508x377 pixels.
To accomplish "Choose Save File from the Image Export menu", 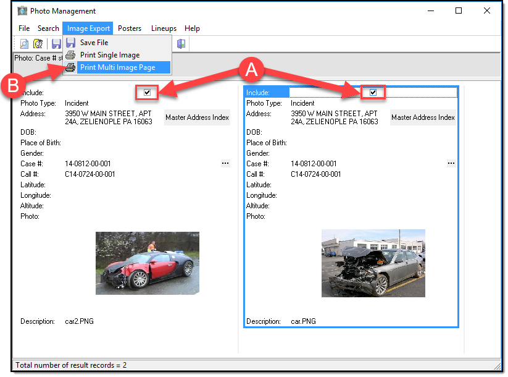I will click(x=94, y=43).
